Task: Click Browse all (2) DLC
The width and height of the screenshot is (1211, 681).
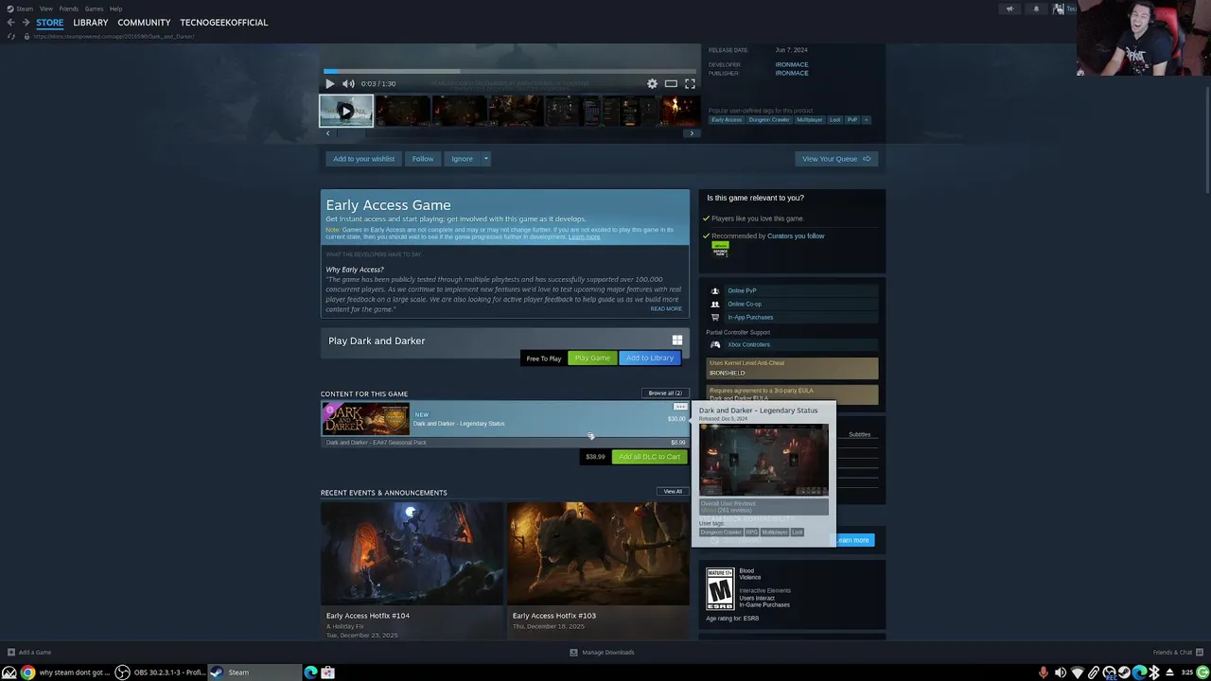Action: click(x=665, y=393)
